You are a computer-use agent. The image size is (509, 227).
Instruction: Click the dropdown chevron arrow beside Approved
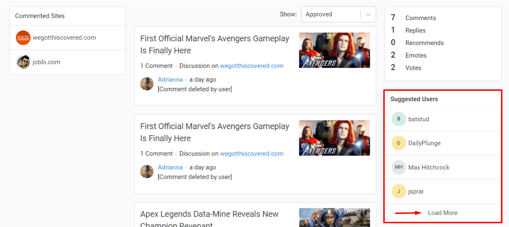(368, 15)
